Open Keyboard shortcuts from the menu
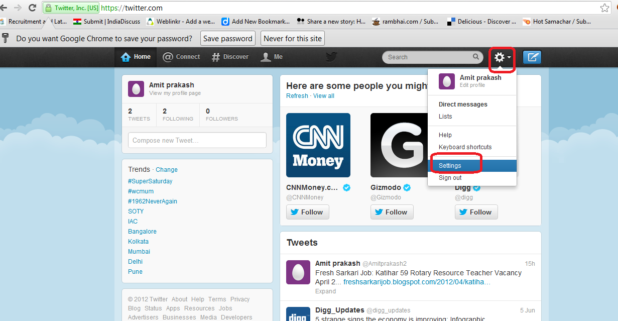618x321 pixels. 465,147
